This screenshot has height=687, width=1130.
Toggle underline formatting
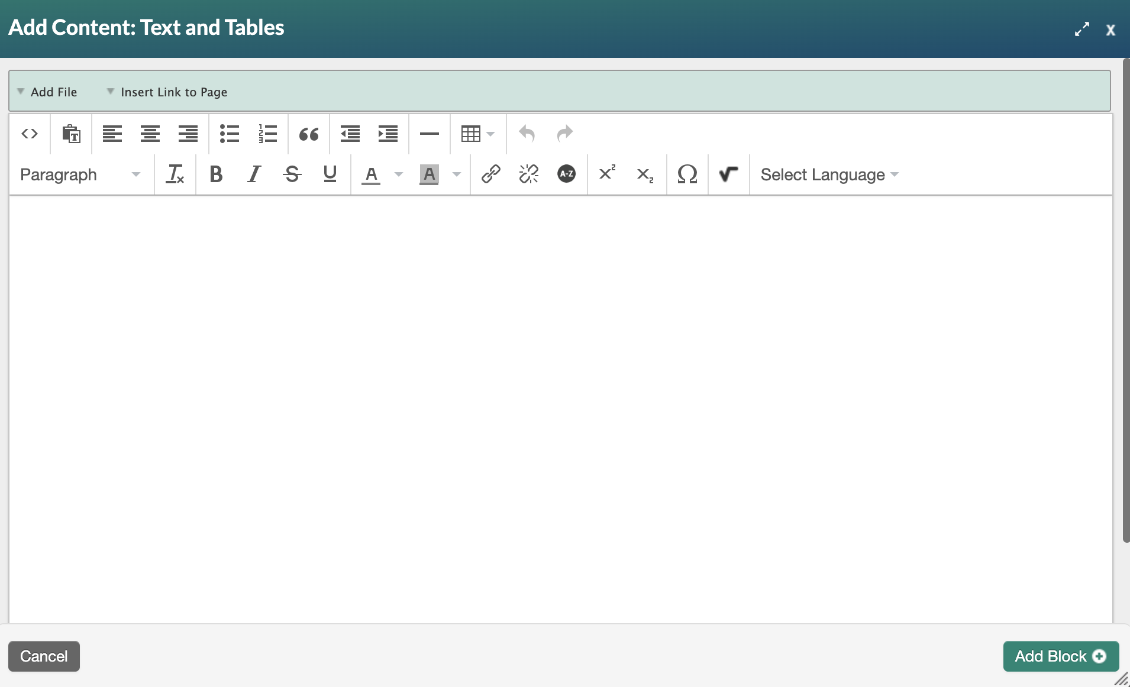tap(330, 174)
